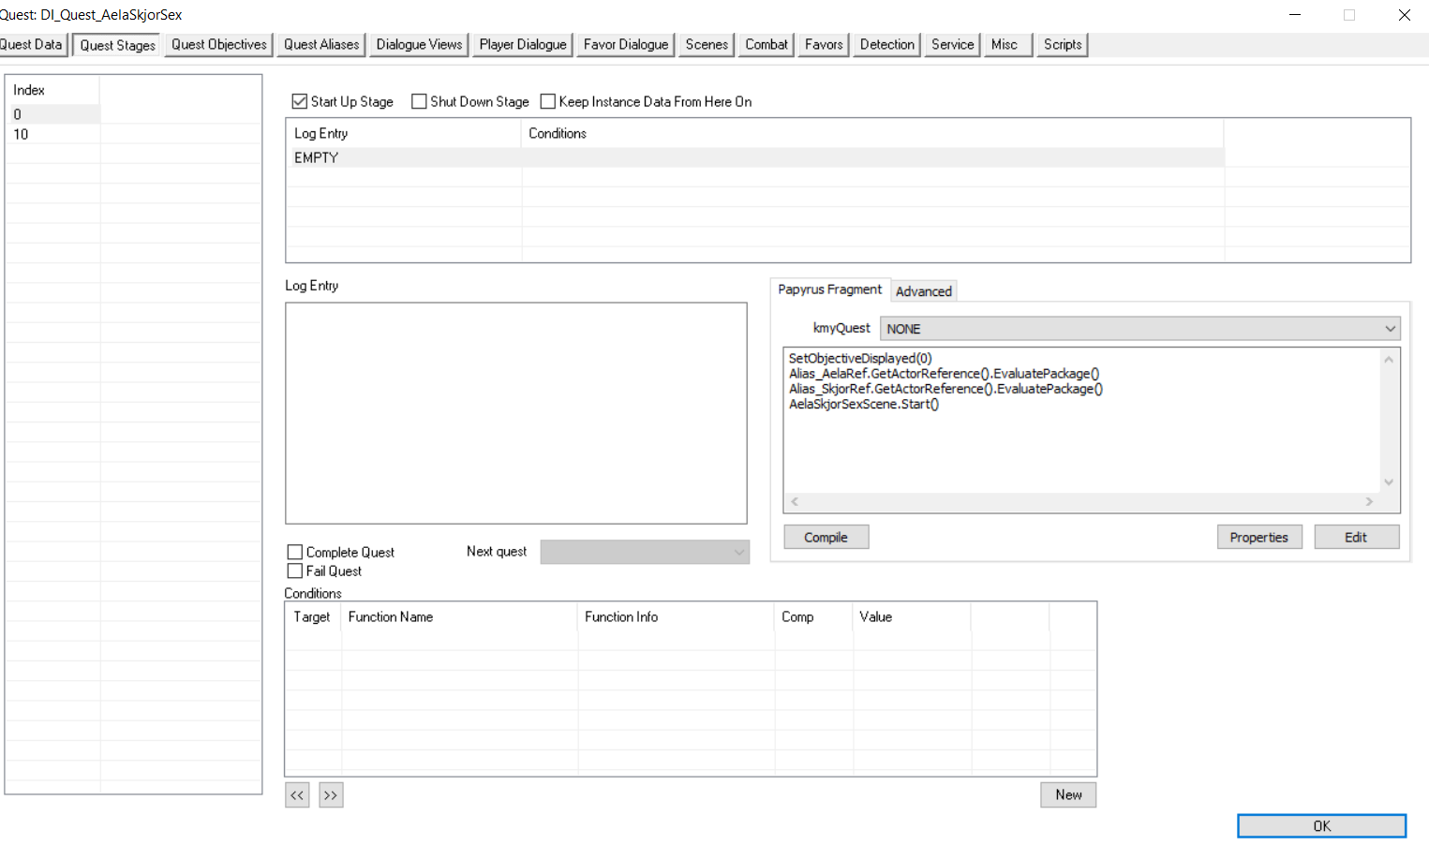Click the Comp column header
Screen dimensions: 1429x845
(x=813, y=617)
